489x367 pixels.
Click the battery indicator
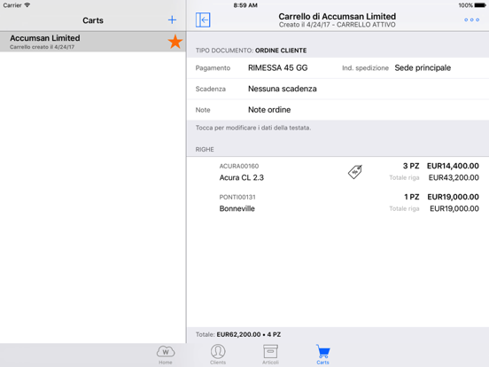(480, 5)
